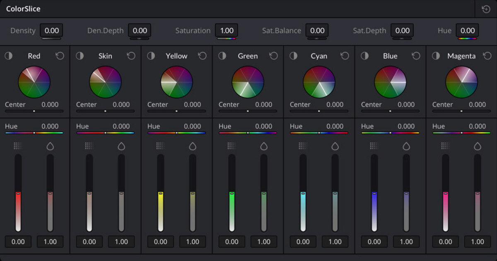Image resolution: width=497 pixels, height=261 pixels.
Task: Click the Skin Center 0.000 value
Action: pyautogui.click(x=121, y=104)
